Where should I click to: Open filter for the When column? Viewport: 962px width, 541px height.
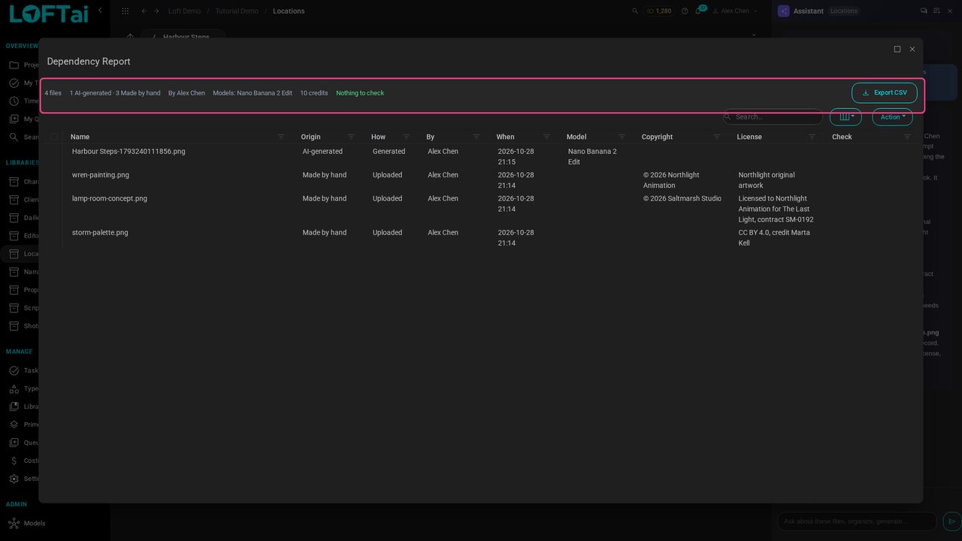547,137
